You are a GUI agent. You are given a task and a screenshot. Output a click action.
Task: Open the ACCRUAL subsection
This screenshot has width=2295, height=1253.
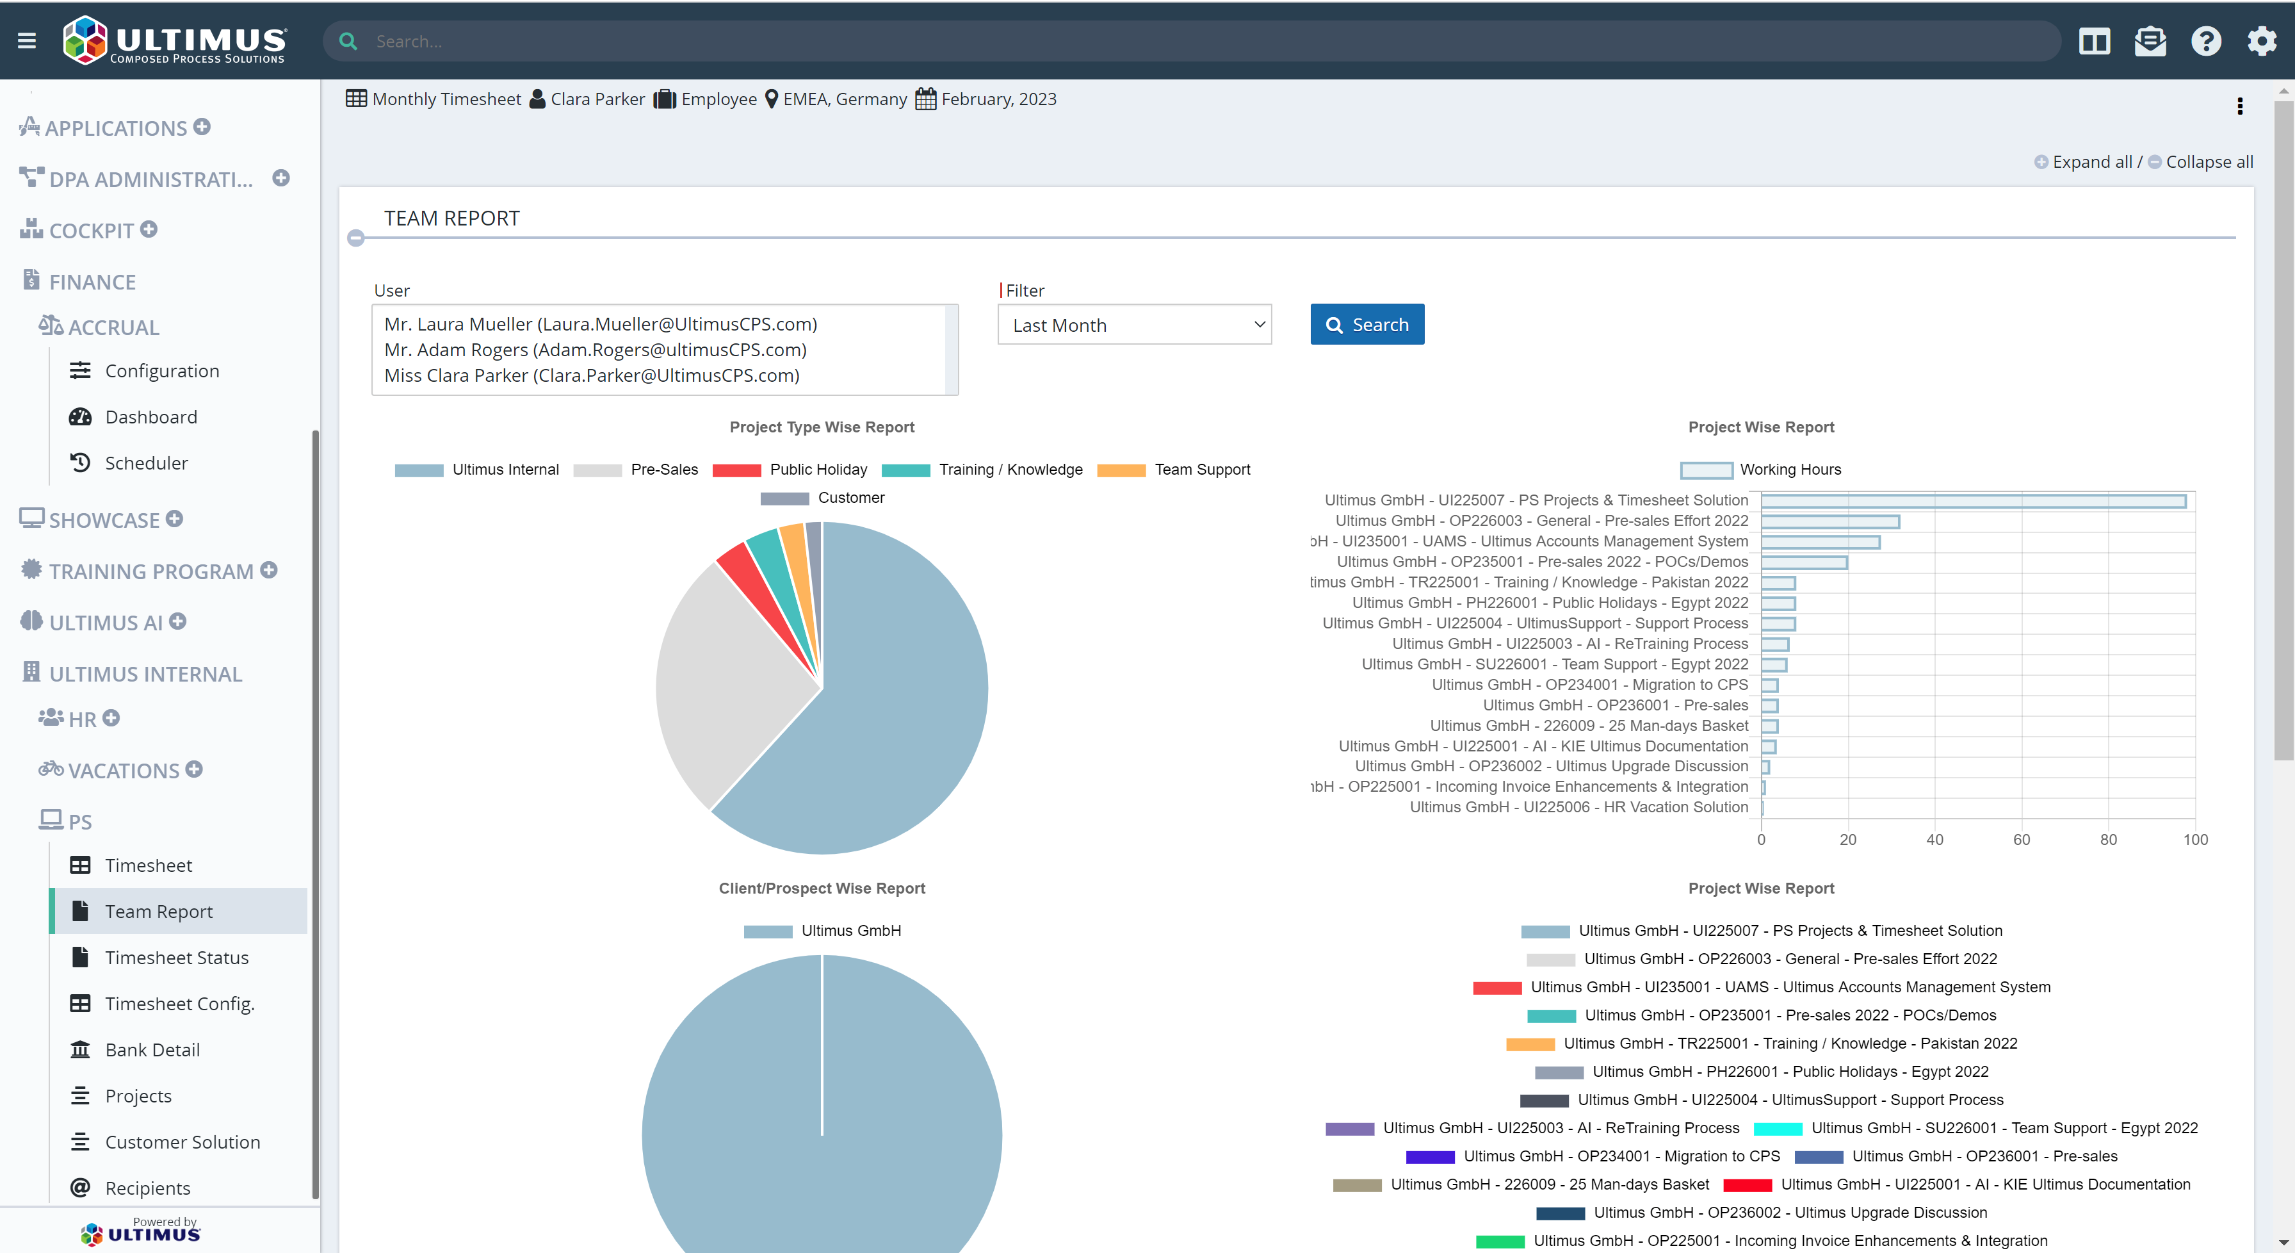(x=113, y=327)
